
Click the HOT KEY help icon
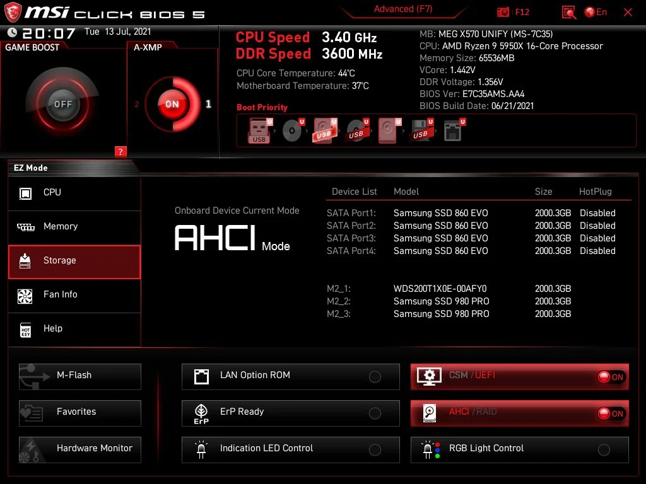[x=25, y=330]
